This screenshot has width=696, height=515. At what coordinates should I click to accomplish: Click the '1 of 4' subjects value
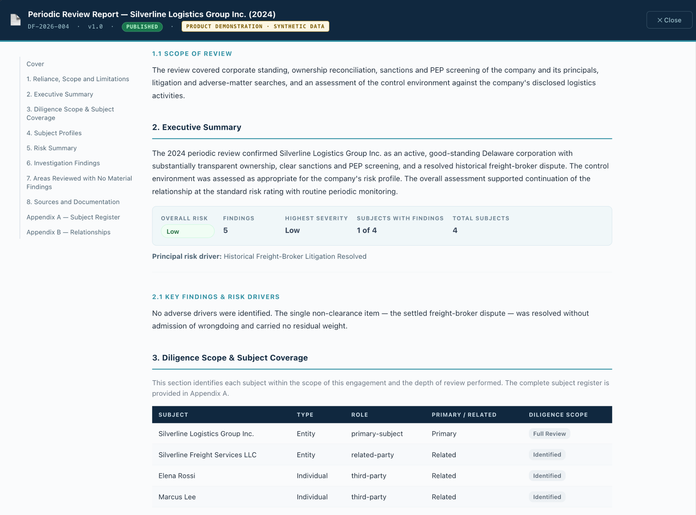coord(367,230)
